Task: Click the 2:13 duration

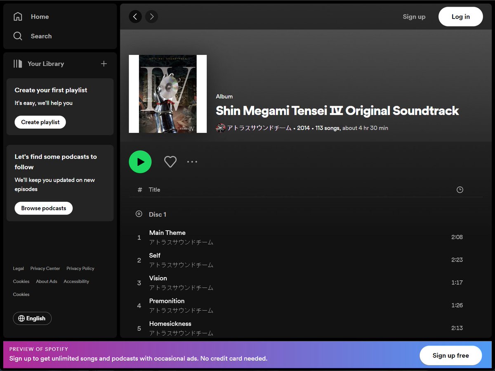Action: pyautogui.click(x=457, y=328)
